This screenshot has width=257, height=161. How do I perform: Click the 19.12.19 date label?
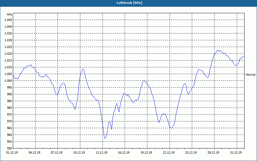(146, 153)
